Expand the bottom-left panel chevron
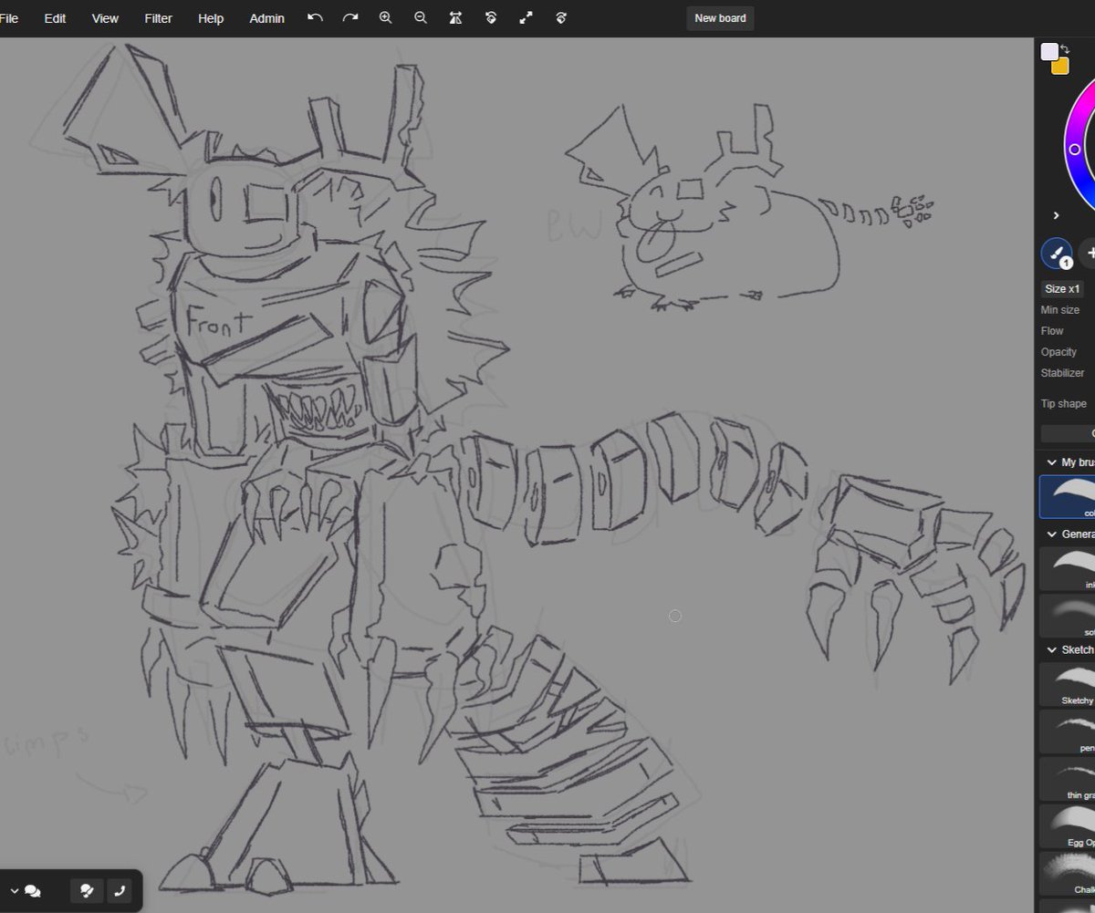The image size is (1095, 913). click(14, 891)
